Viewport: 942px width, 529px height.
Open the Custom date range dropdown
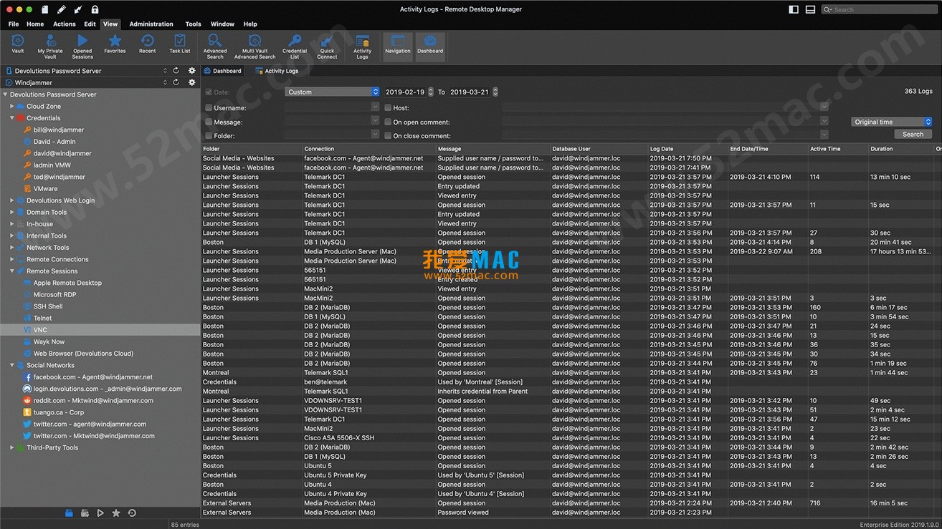pos(332,92)
